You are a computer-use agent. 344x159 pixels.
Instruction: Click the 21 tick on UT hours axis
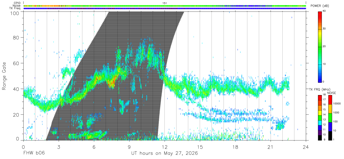click(271, 147)
